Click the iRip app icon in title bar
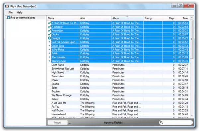This screenshot has height=131, width=199. 7,6
